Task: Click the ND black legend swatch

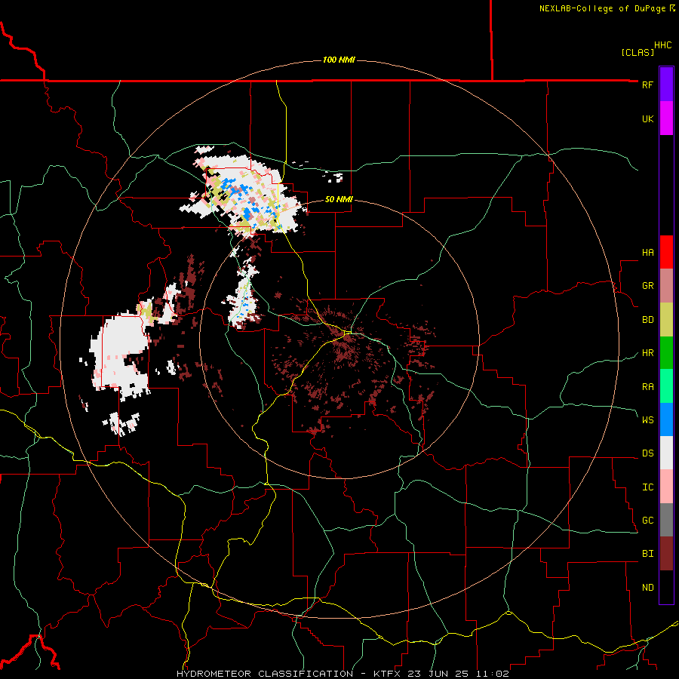Action: click(666, 587)
